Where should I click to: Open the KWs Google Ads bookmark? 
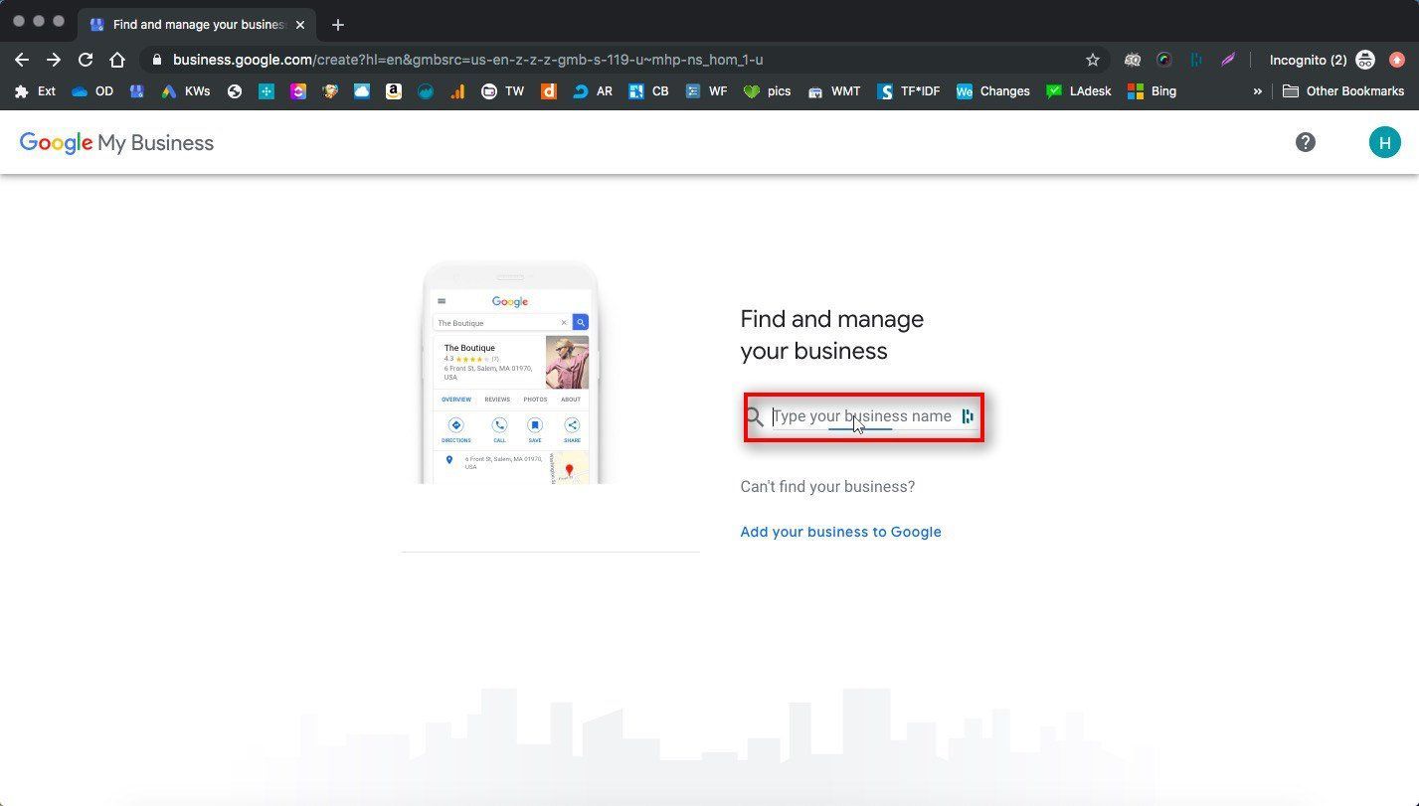[186, 91]
